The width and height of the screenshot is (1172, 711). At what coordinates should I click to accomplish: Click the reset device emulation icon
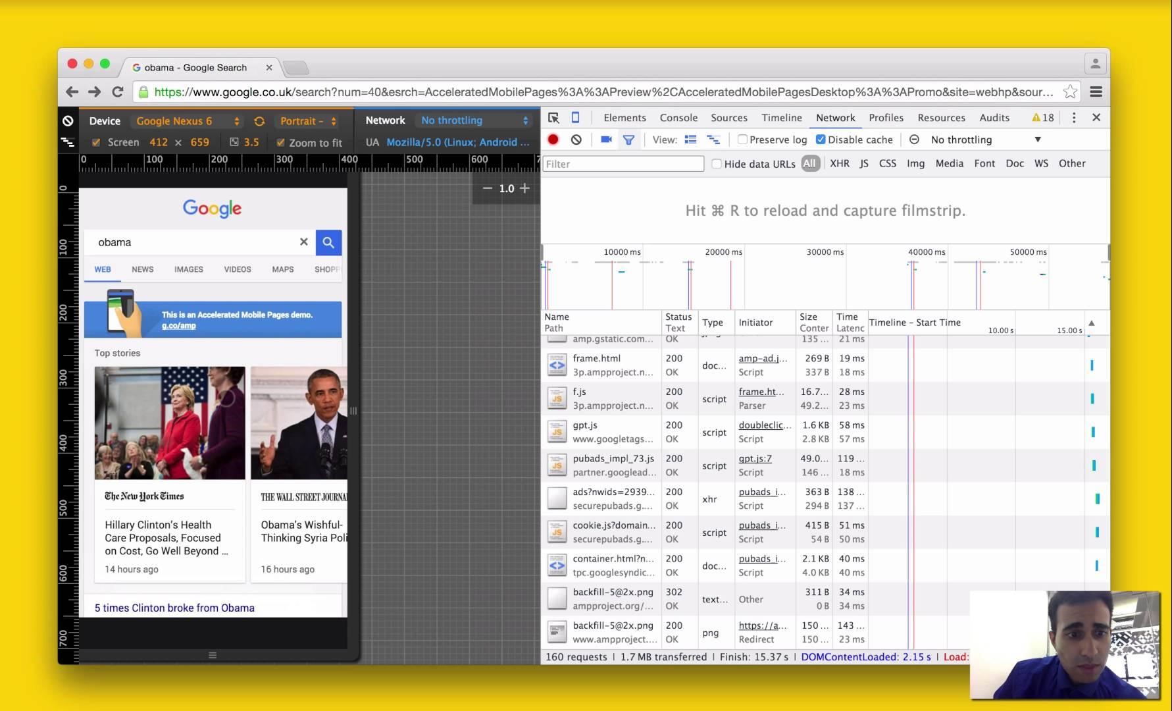(x=68, y=121)
